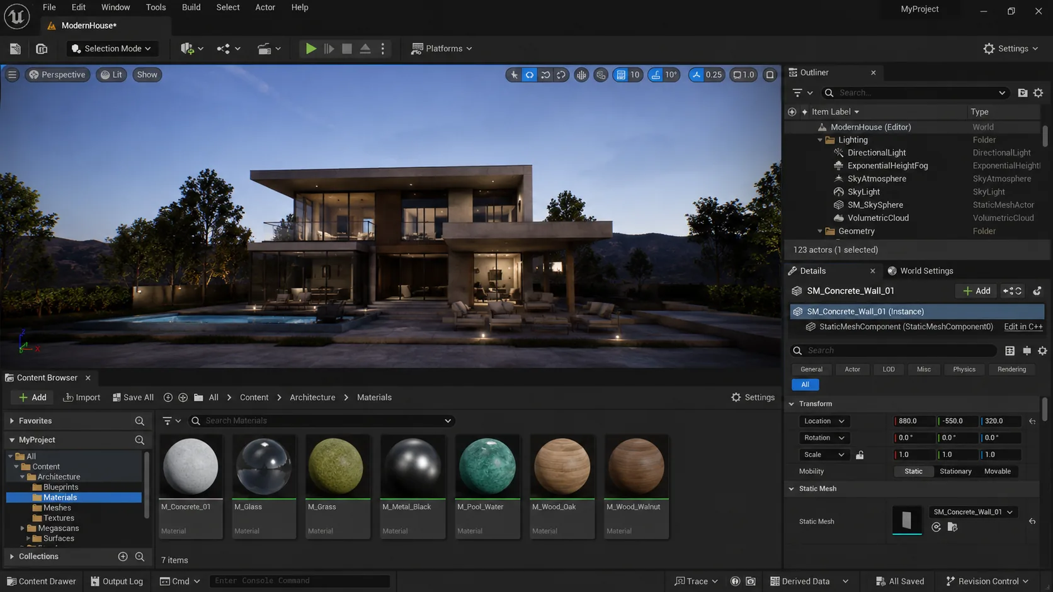The image size is (1053, 592).
Task: Reset Location to default arrow
Action: pyautogui.click(x=1032, y=421)
